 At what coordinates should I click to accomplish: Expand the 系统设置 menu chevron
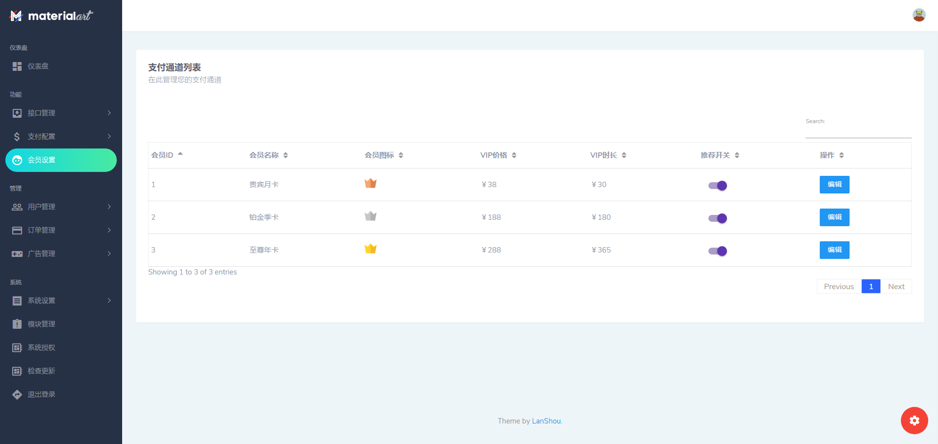[109, 301]
